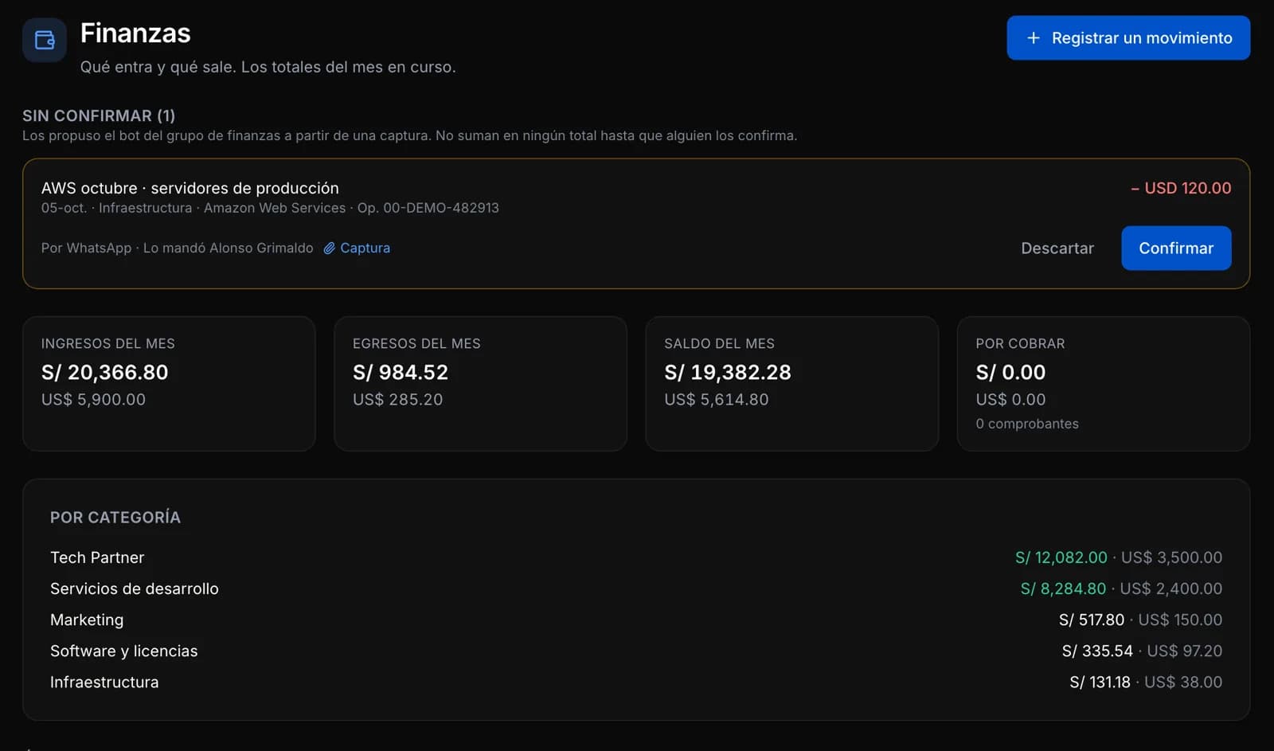The width and height of the screenshot is (1274, 751).
Task: Click the US$ 5,614.80 balance value
Action: tap(717, 399)
